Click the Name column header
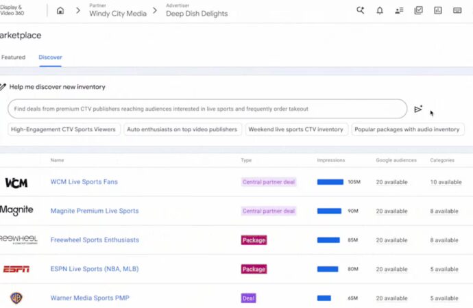The image size is (473, 308). (x=57, y=160)
